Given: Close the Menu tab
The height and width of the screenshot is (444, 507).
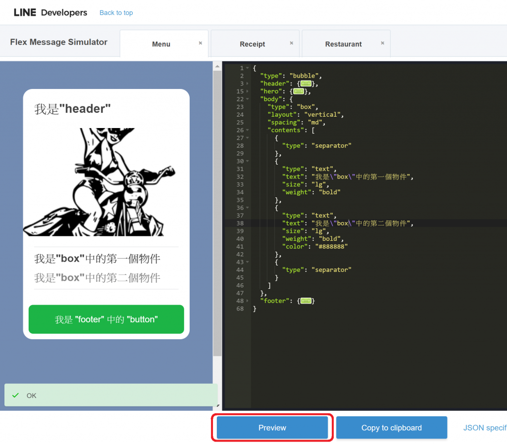Looking at the screenshot, I should [x=201, y=43].
